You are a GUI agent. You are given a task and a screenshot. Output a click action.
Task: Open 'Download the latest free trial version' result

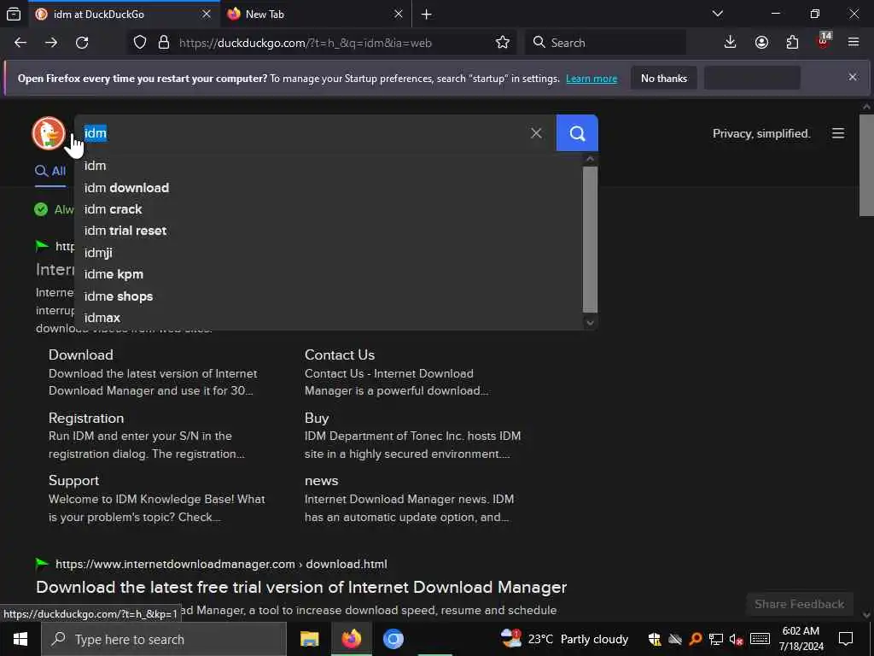[301, 588]
